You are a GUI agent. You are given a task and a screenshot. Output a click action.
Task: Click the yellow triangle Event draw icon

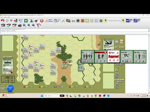[x=117, y=69]
